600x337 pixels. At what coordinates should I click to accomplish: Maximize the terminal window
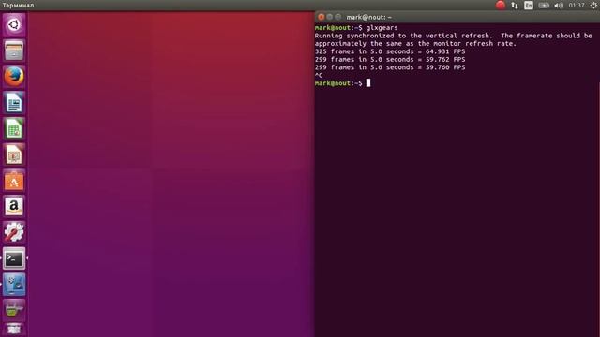tap(337, 17)
